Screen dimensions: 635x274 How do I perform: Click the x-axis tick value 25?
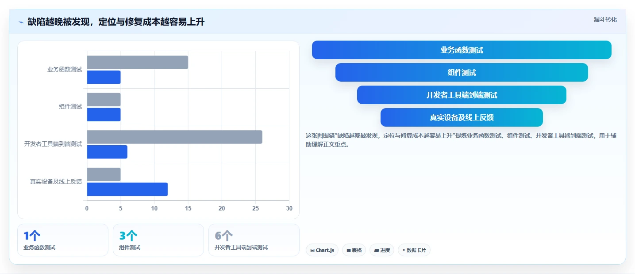(255, 208)
